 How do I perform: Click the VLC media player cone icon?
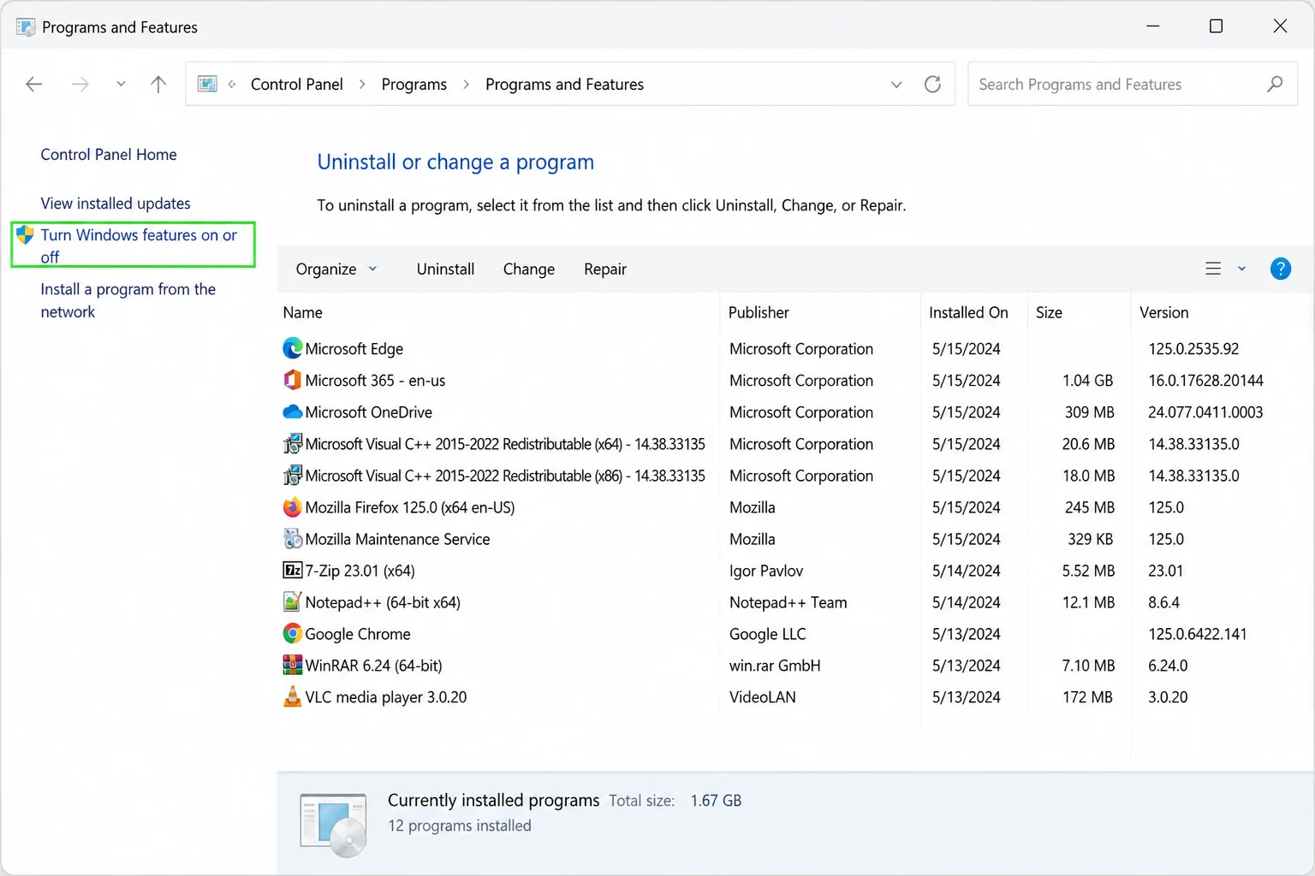293,696
